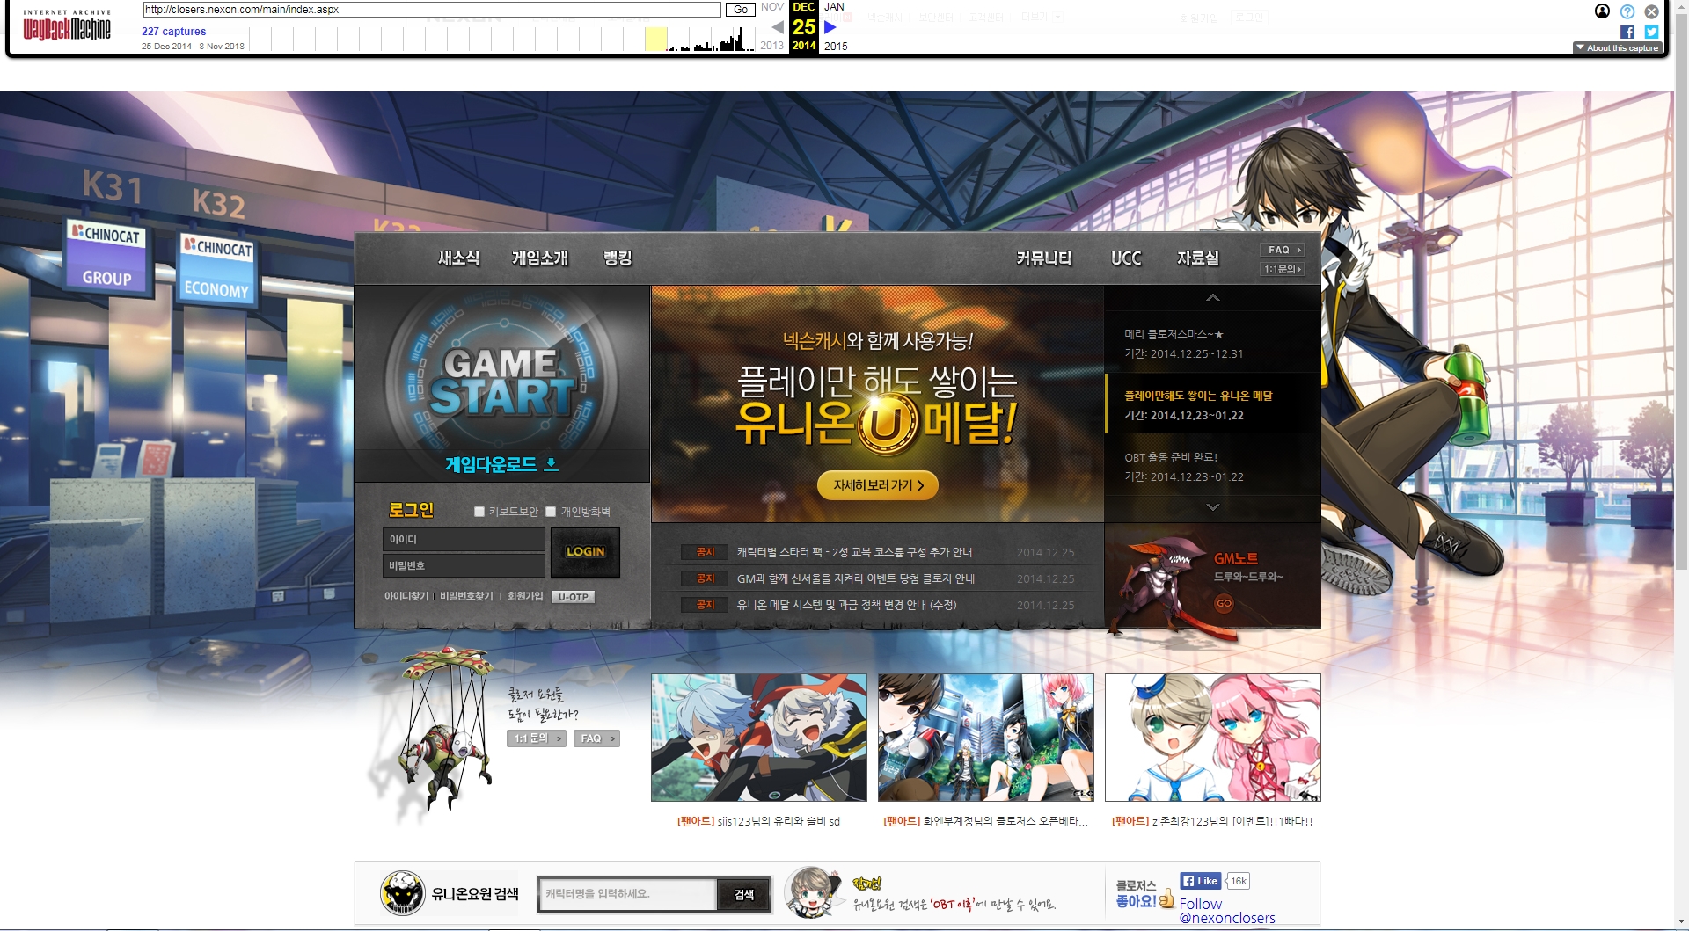Viewport: 1689px width, 931px height.
Task: Select 플레이만해도 쌓이는 유니온 메달 event
Action: click(x=1212, y=404)
